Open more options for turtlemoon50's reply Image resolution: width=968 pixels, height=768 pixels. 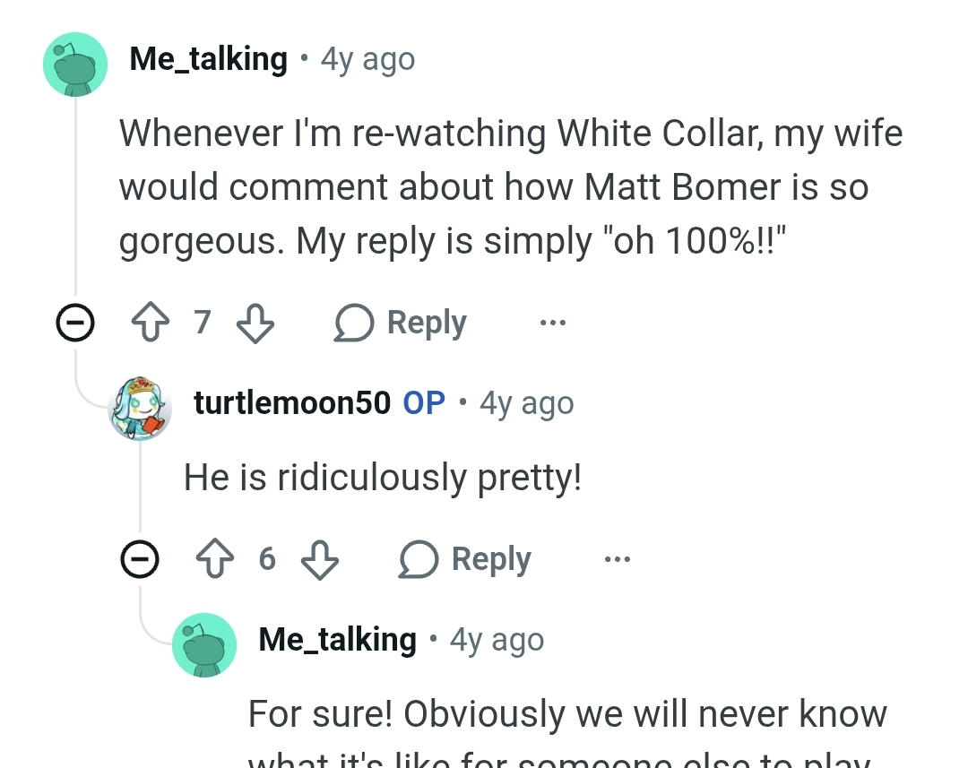618,559
